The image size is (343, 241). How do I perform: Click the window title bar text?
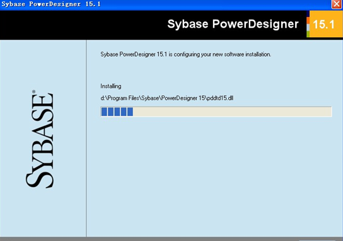tap(51, 4)
